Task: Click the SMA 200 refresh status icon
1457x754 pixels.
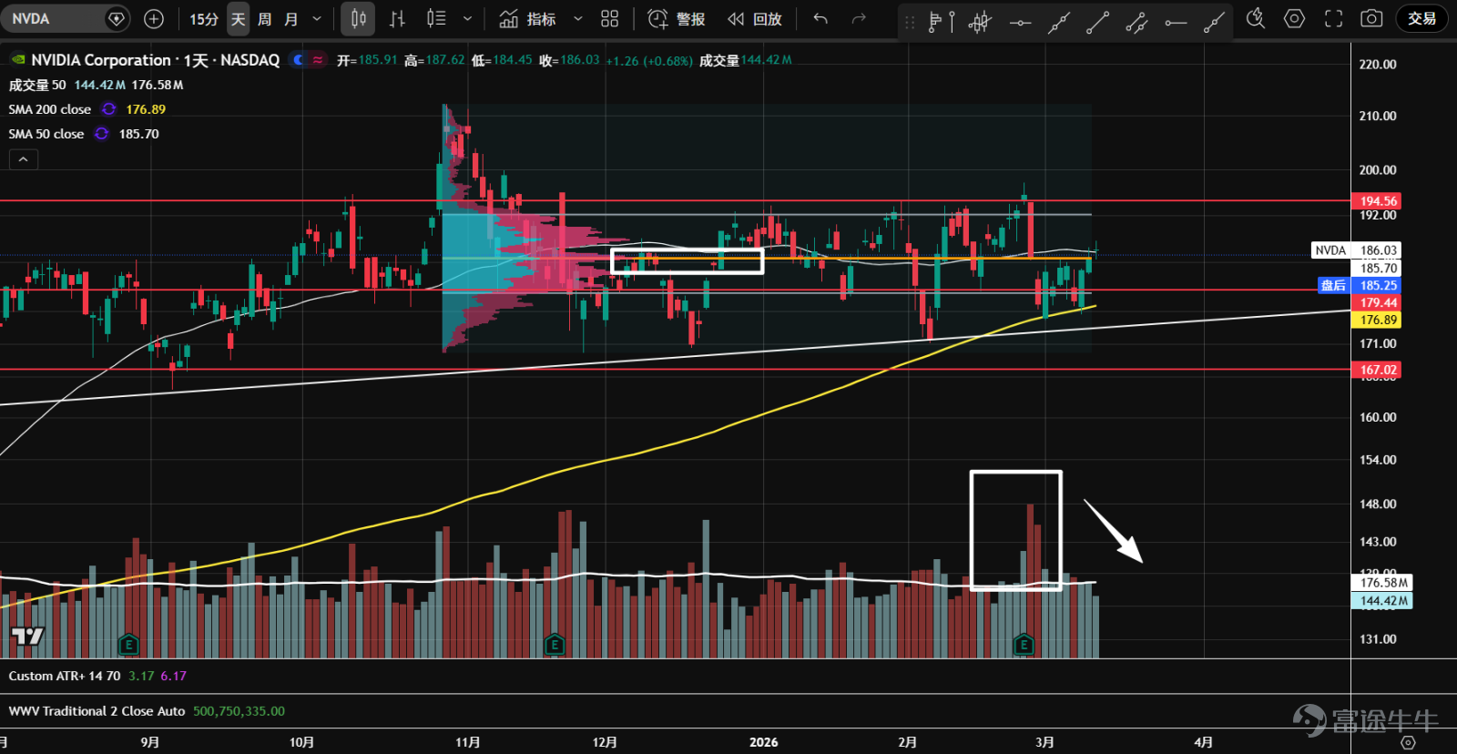Action: (109, 109)
